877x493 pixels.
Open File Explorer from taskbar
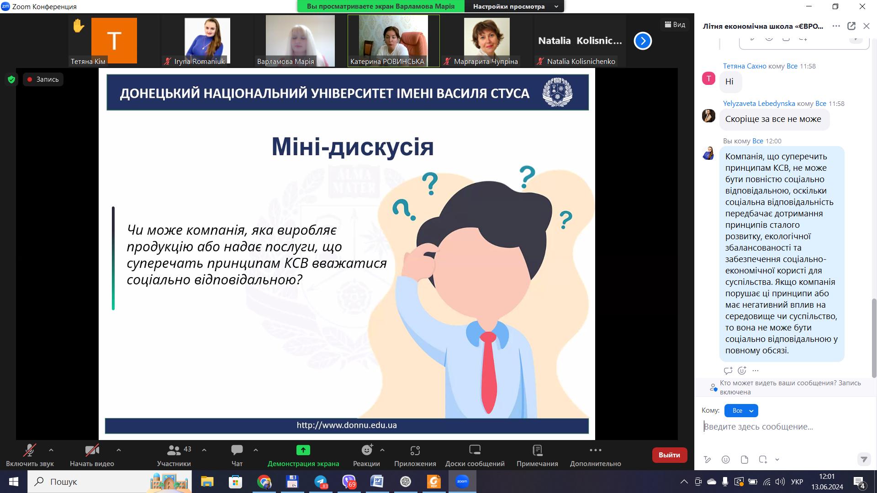(x=207, y=482)
